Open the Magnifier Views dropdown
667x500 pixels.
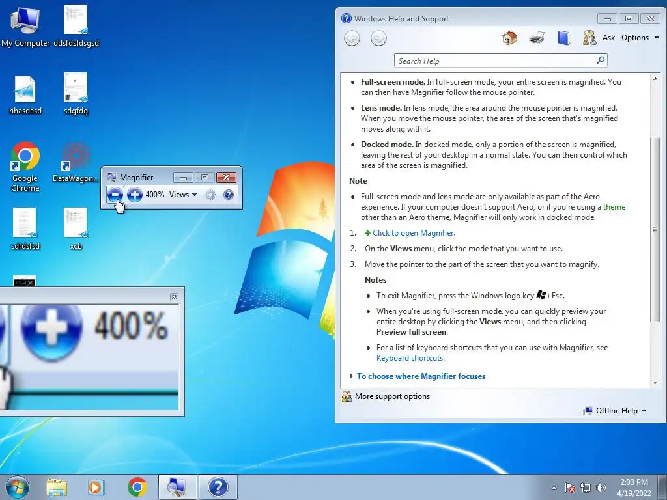(183, 195)
